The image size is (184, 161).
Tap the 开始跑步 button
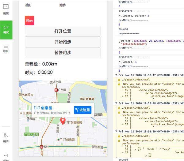pos(63,42)
